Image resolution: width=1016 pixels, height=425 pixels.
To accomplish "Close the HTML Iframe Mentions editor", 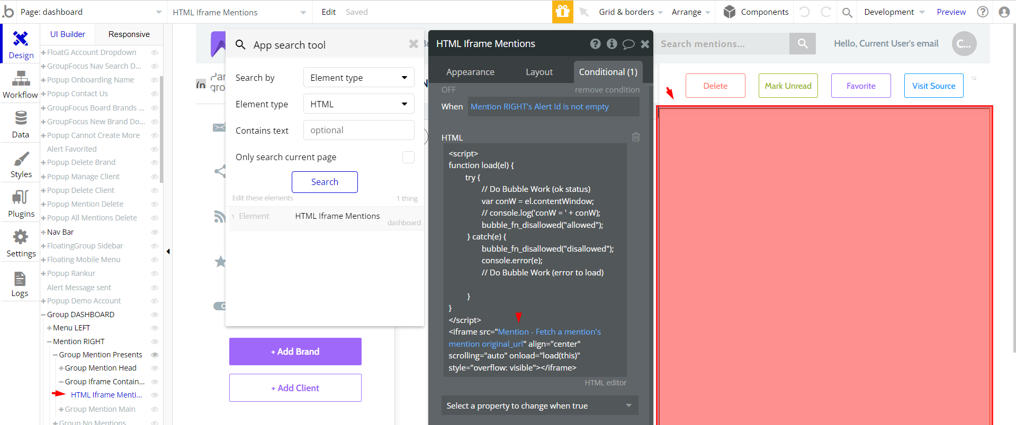I will [645, 44].
